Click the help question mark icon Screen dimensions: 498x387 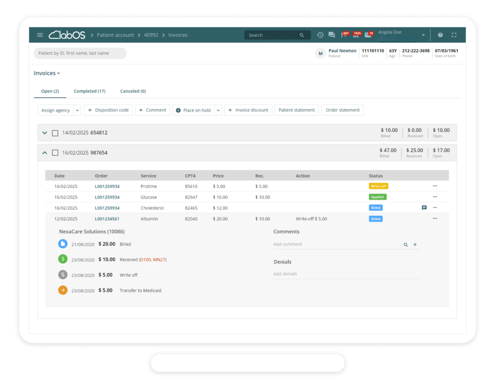pos(440,35)
